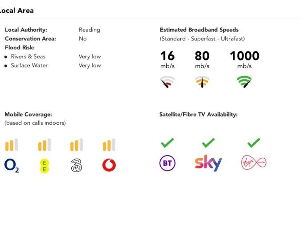Click the Local Area heading

pyautogui.click(x=16, y=11)
